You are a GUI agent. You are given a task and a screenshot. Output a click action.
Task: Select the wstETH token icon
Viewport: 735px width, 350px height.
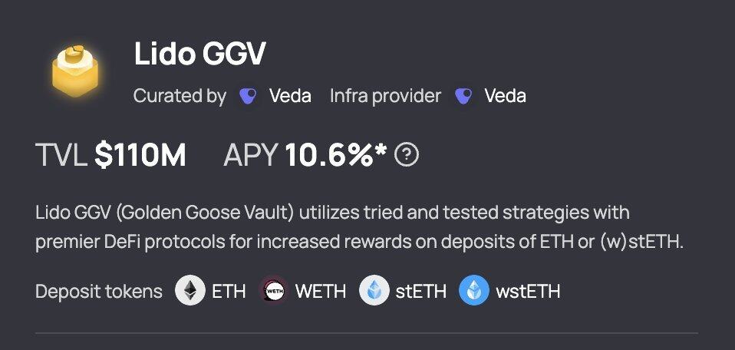(x=474, y=291)
